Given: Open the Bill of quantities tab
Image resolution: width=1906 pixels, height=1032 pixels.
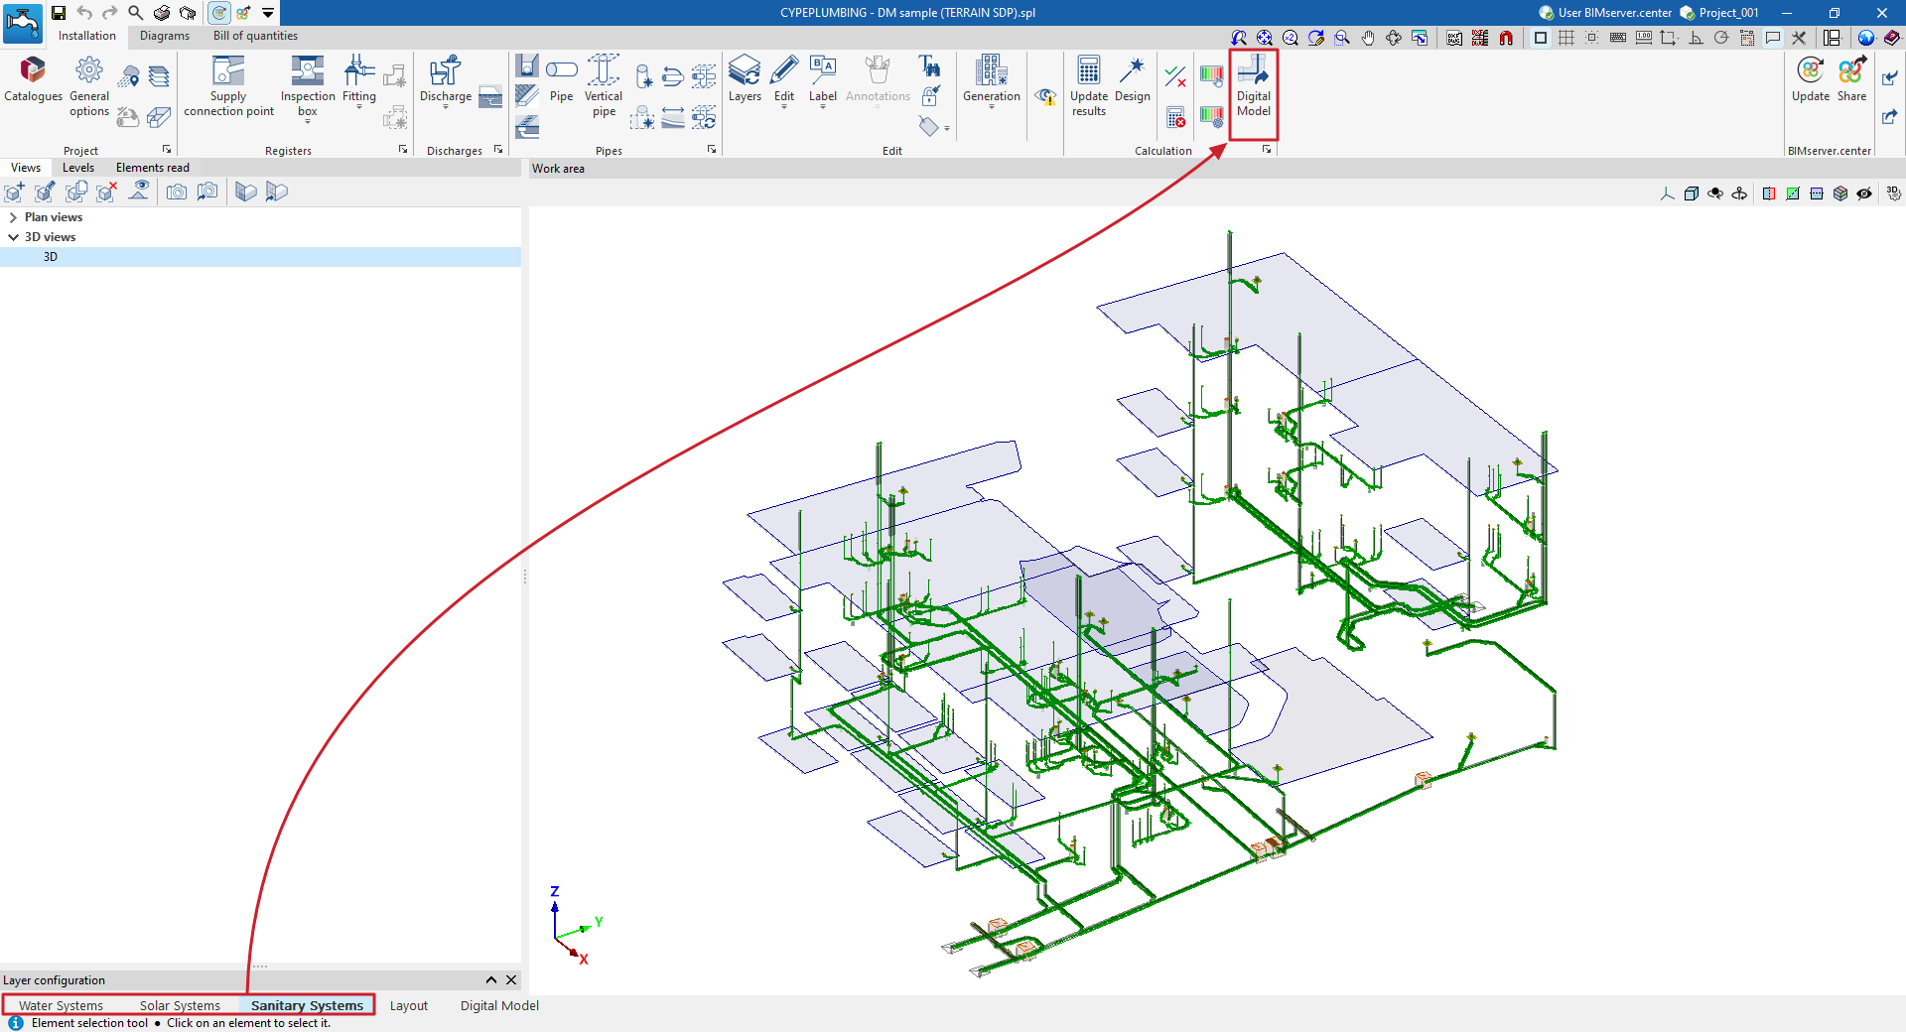Looking at the screenshot, I should [255, 36].
